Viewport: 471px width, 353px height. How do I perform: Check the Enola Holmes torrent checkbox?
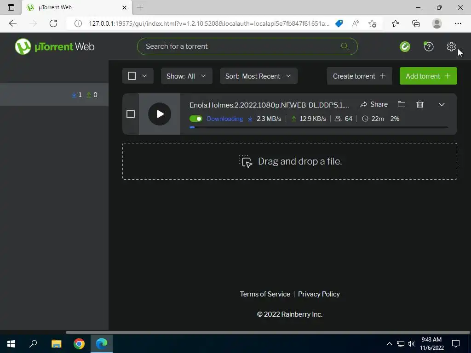pyautogui.click(x=130, y=114)
